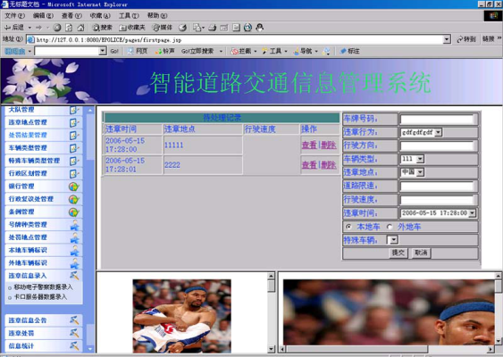503x357 pixels.
Task: Open the 工具 menu in the menu bar
Action: (x=129, y=15)
